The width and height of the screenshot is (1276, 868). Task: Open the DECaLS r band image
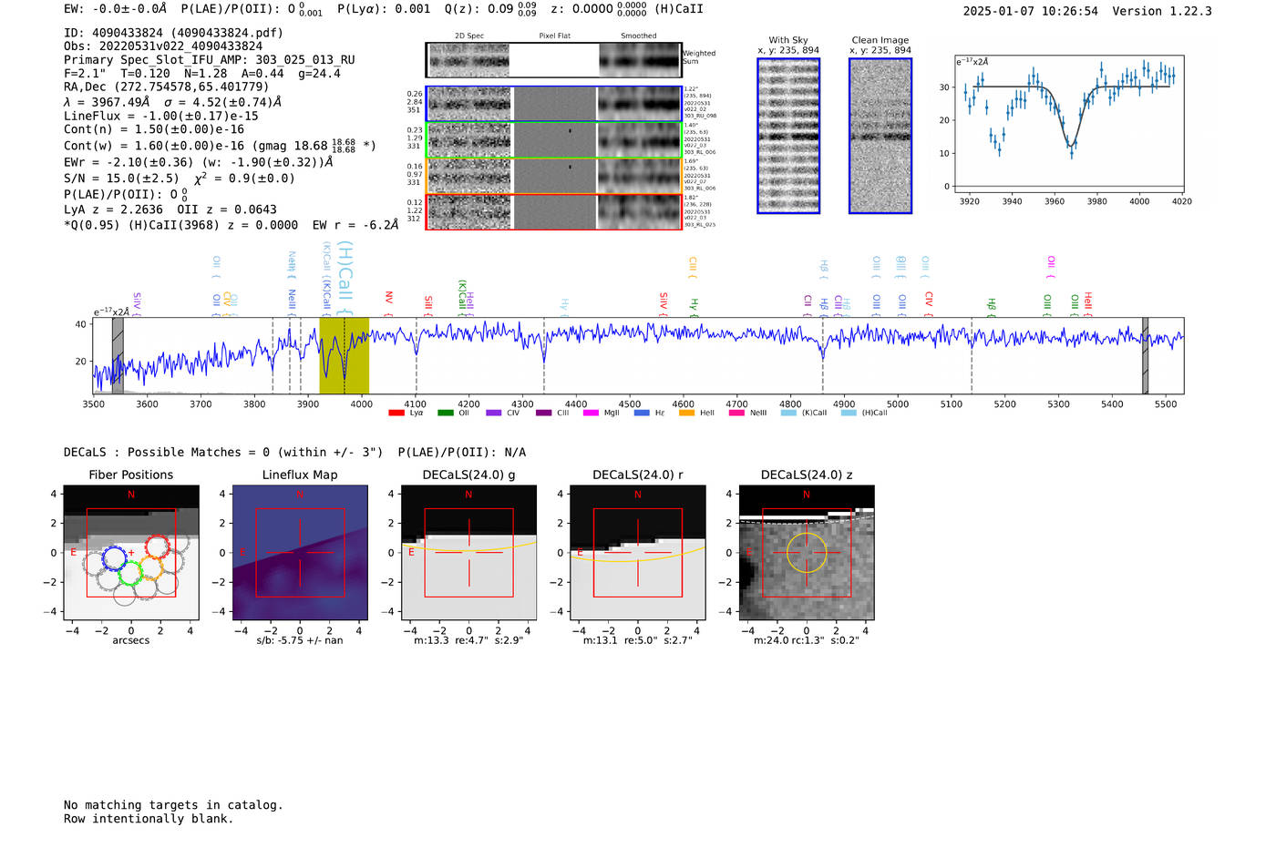pos(637,553)
